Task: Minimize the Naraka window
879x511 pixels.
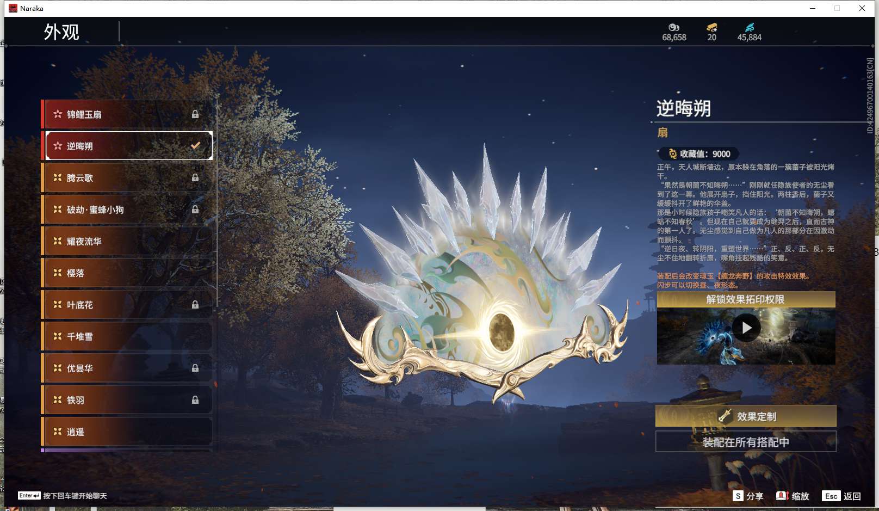Action: point(813,8)
